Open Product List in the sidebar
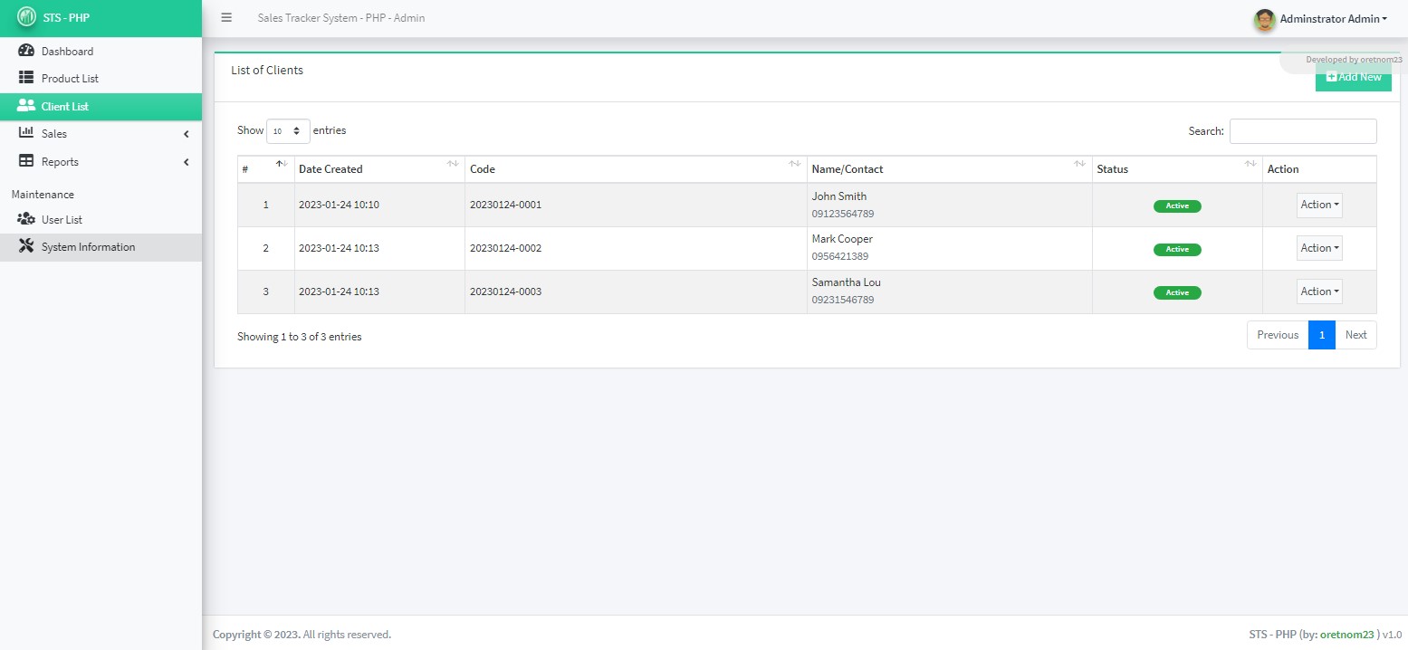The height and width of the screenshot is (650, 1408). point(101,79)
